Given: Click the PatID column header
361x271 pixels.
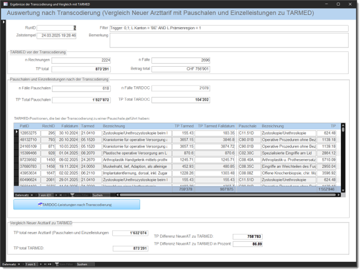Looking at the screenshot, I should (x=24, y=126).
